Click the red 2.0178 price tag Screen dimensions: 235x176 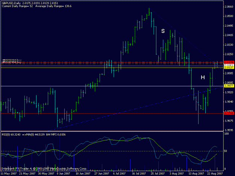229,62
